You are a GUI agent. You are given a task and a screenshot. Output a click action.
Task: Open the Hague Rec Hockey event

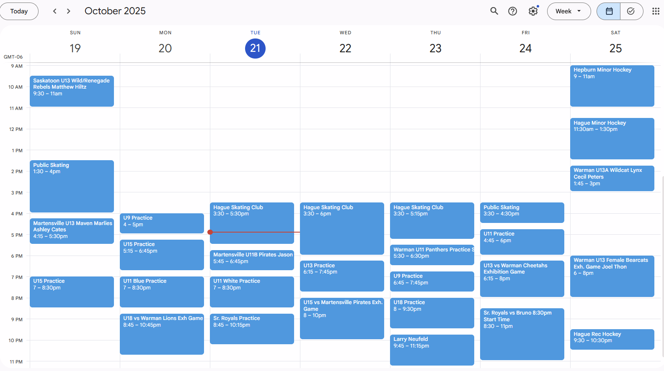[x=612, y=339]
